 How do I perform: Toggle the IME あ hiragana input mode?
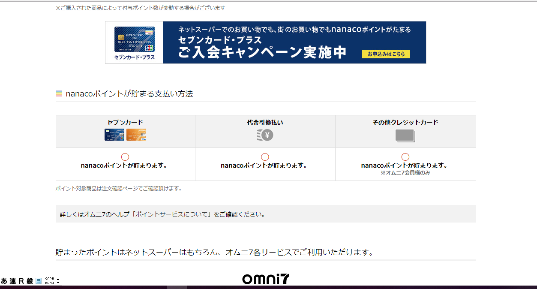pyautogui.click(x=4, y=281)
